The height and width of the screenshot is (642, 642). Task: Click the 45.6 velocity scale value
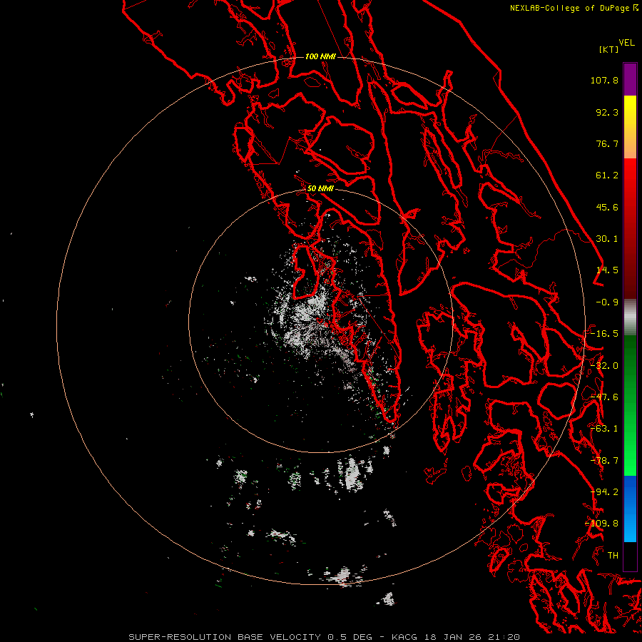(x=607, y=207)
